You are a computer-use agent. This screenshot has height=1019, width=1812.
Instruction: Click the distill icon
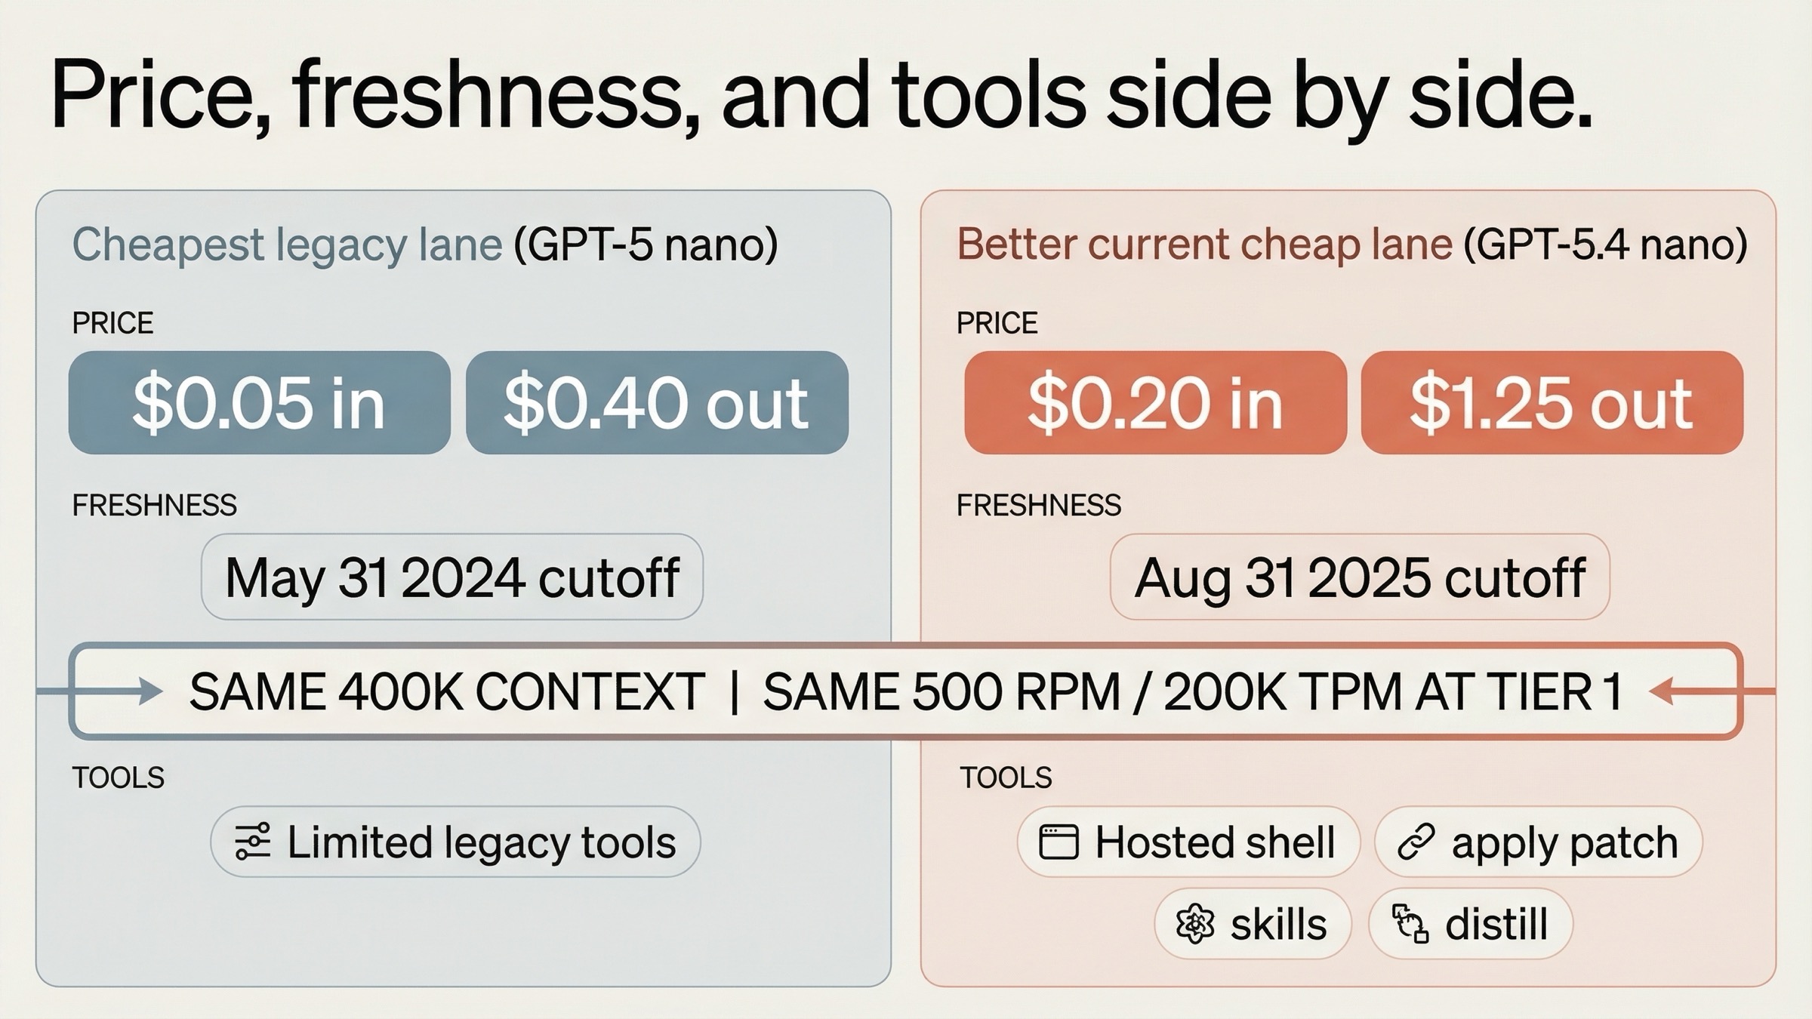click(1410, 925)
